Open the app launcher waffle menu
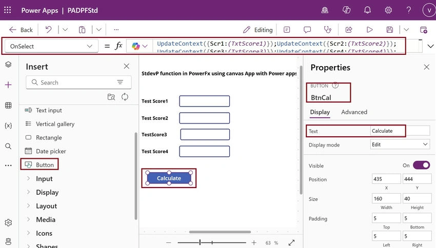The image size is (436, 248). pos(8,10)
